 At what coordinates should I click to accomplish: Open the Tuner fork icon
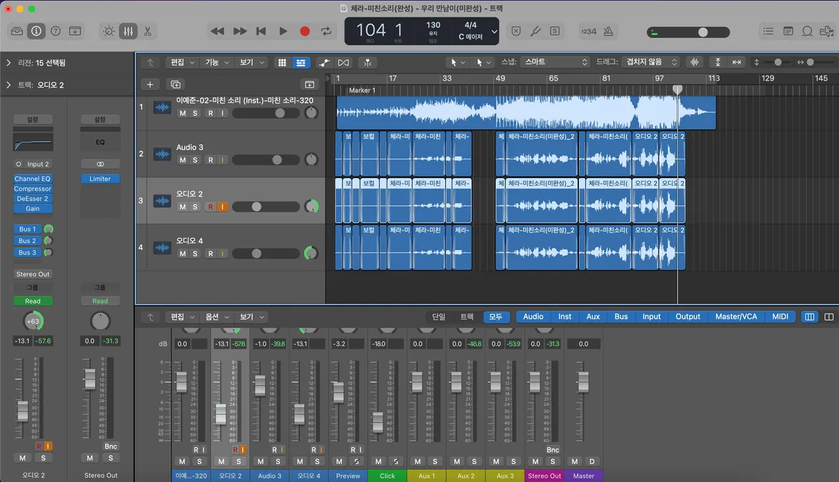coord(536,31)
